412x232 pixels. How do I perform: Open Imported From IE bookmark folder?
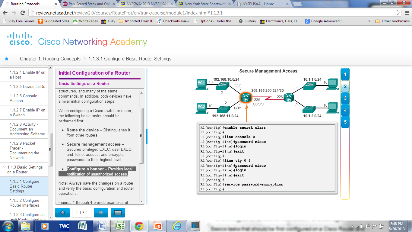[x=136, y=21]
